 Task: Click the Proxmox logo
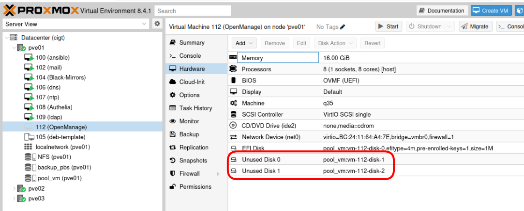click(41, 11)
